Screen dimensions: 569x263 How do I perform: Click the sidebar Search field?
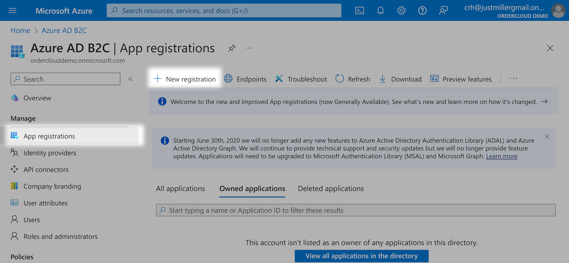(x=65, y=79)
